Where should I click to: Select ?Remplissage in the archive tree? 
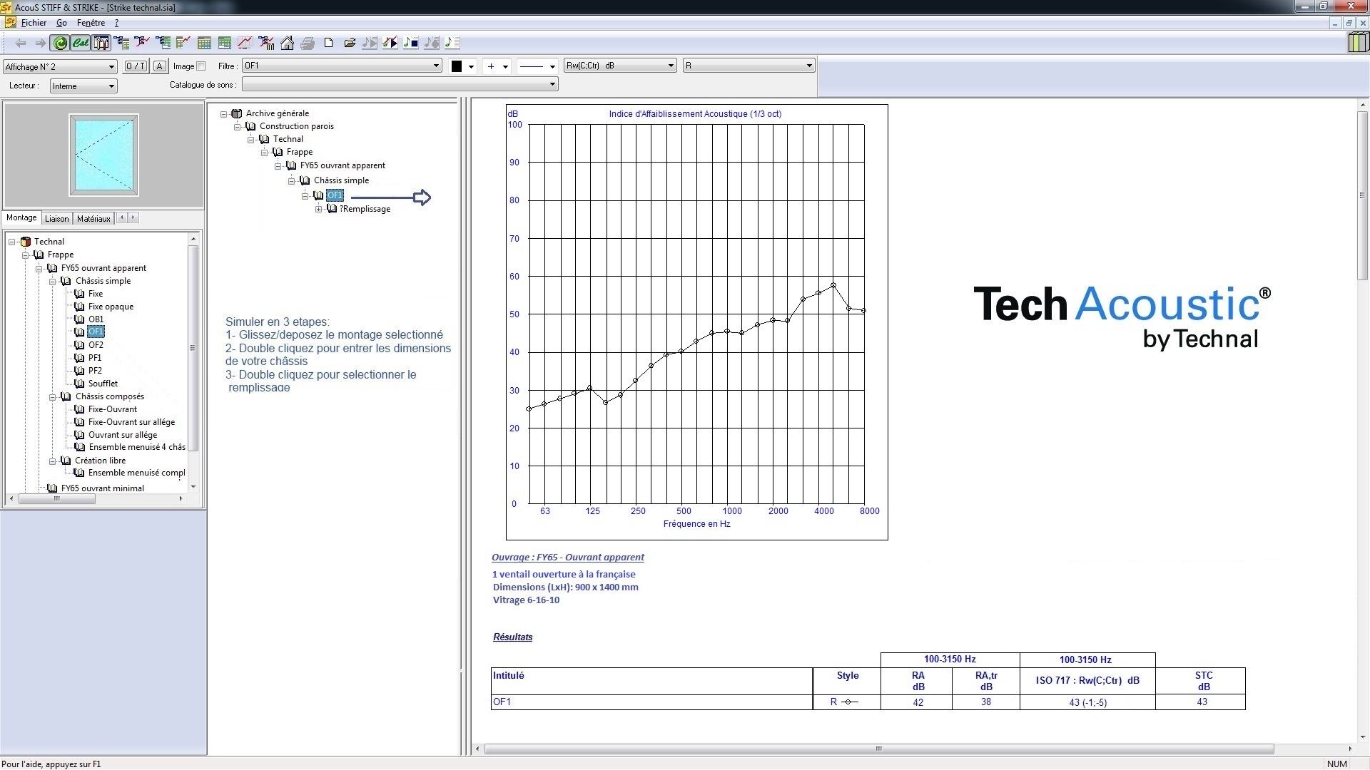point(365,209)
